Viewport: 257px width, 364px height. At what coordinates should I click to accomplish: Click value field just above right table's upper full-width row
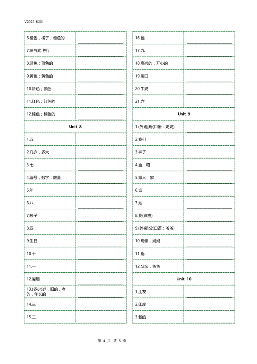pos(209,100)
